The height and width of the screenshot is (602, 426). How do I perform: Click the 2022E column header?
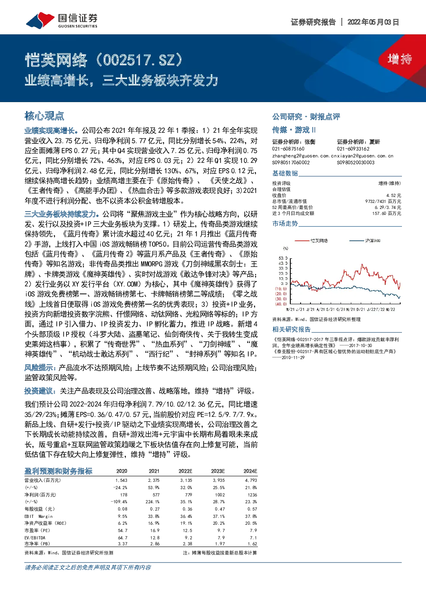pos(186,471)
